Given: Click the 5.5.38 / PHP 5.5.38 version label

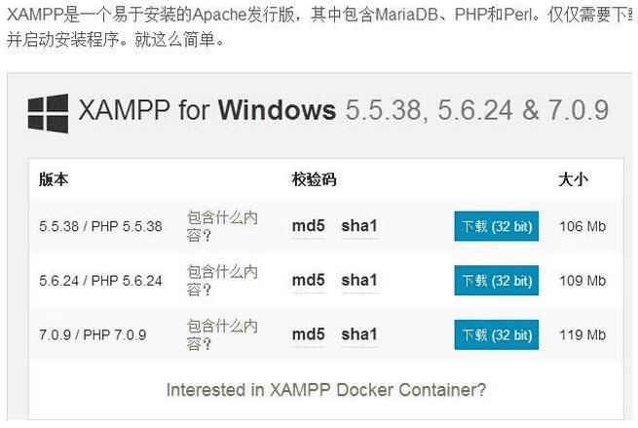Looking at the screenshot, I should (100, 226).
